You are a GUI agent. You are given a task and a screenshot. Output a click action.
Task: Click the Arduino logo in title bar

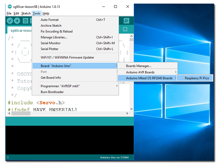pos(10,6)
